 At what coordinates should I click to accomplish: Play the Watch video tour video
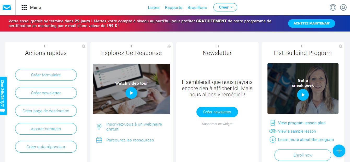coord(131,93)
